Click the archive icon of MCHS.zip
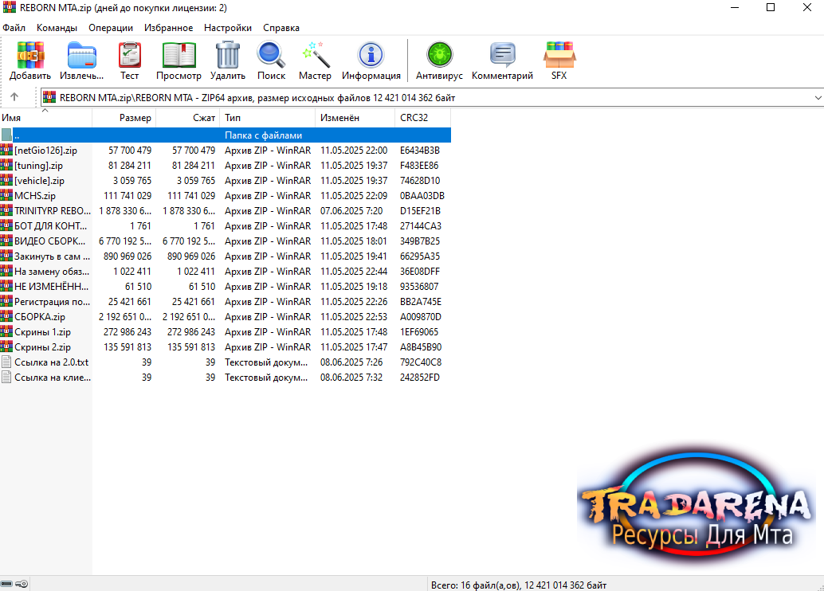The height and width of the screenshot is (591, 824). tap(6, 195)
